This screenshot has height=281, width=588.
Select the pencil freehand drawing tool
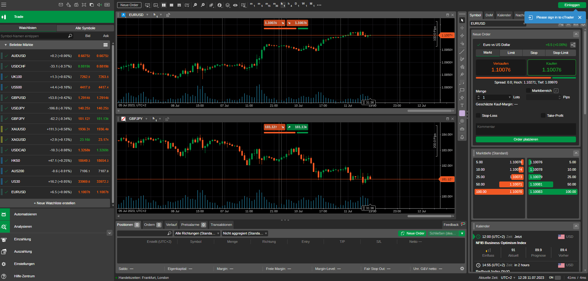[x=462, y=59]
